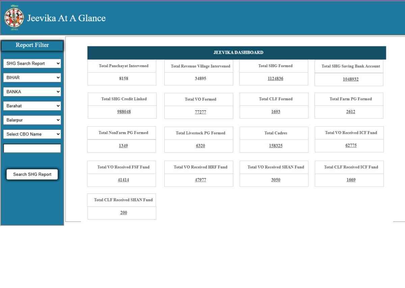The width and height of the screenshot is (405, 288).
Task: Open the BANKA district dropdown
Action: 32,92
